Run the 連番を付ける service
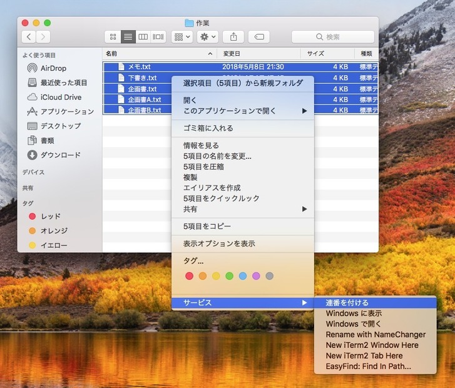 point(375,303)
